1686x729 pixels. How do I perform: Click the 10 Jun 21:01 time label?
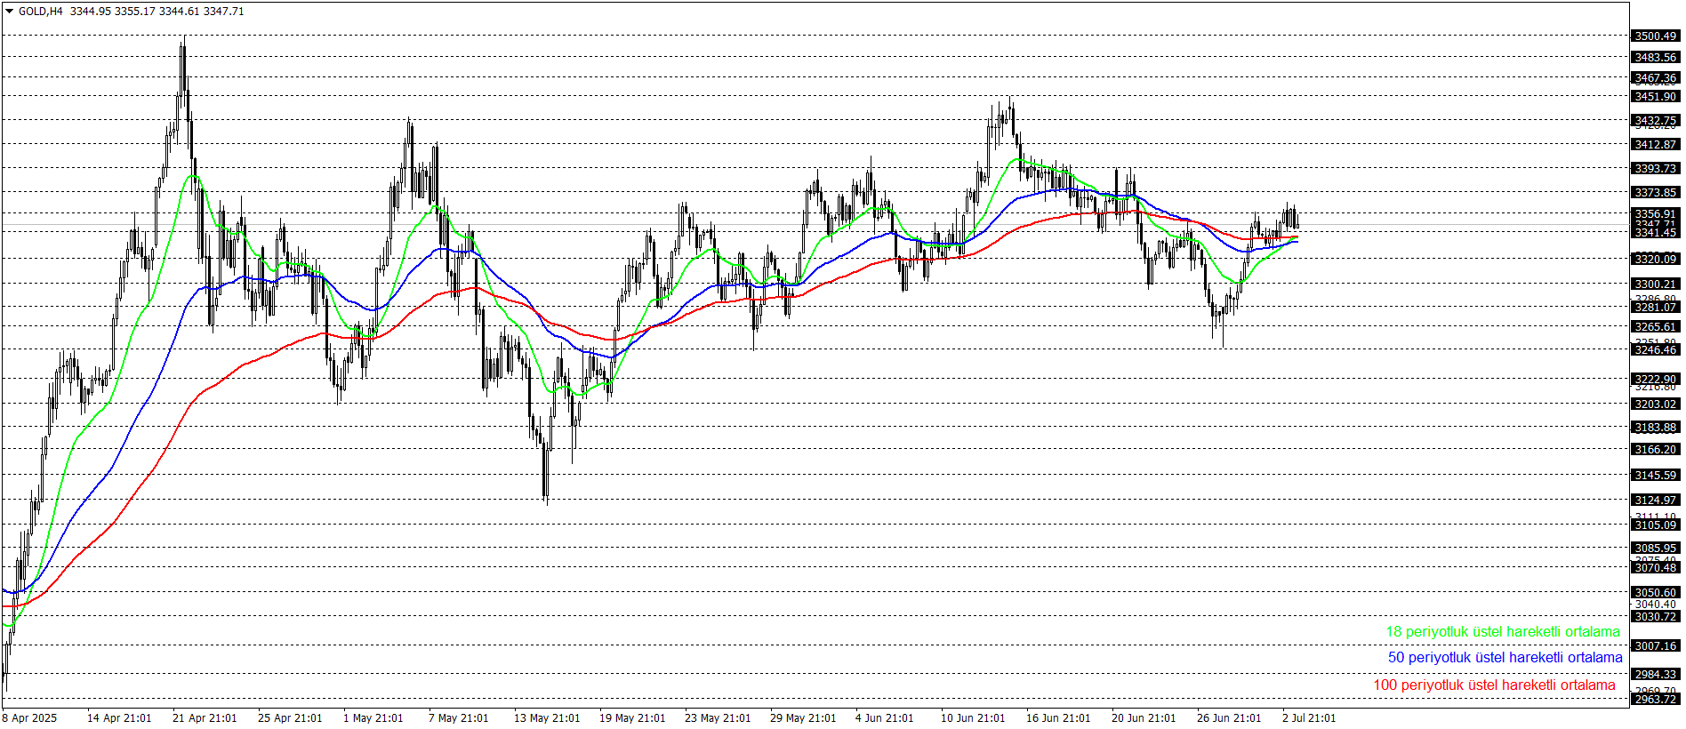[973, 718]
